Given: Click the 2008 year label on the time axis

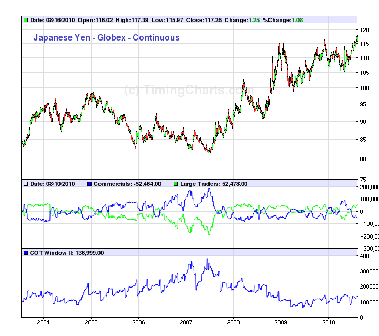Looking at the screenshot, I should (234, 322).
